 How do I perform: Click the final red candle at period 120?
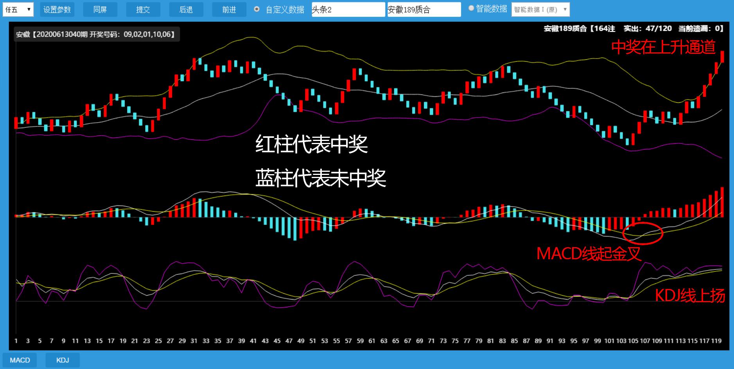[x=722, y=57]
